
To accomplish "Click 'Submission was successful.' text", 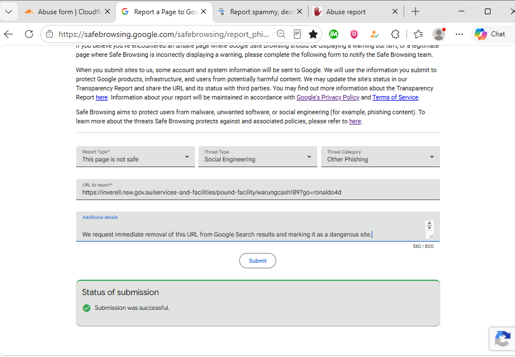I will click(132, 308).
